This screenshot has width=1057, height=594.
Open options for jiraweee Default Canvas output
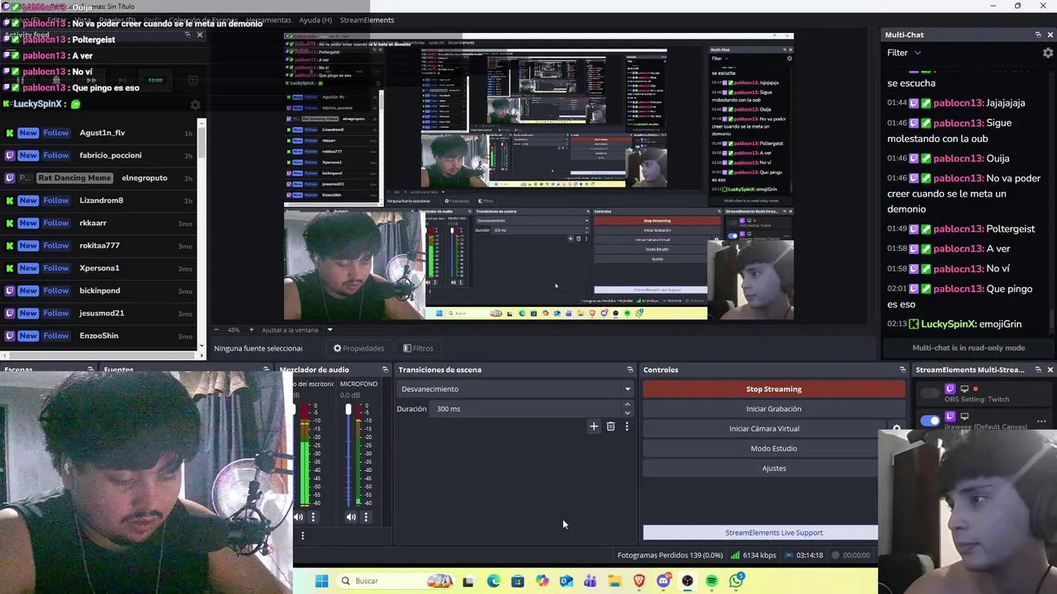tap(1041, 421)
